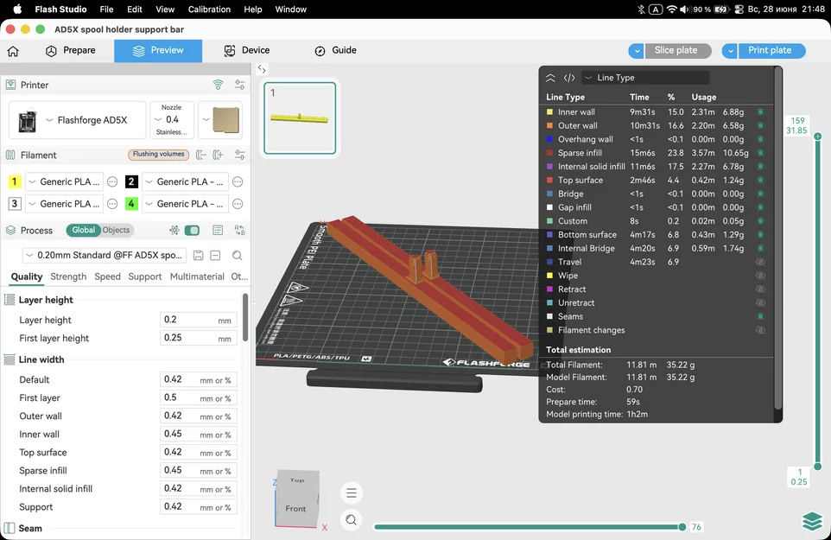Screen dimensions: 831x540
Task: Select the Objects process scope
Action: pos(116,230)
